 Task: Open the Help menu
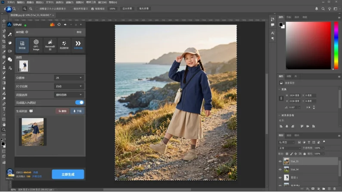tap(113, 3)
